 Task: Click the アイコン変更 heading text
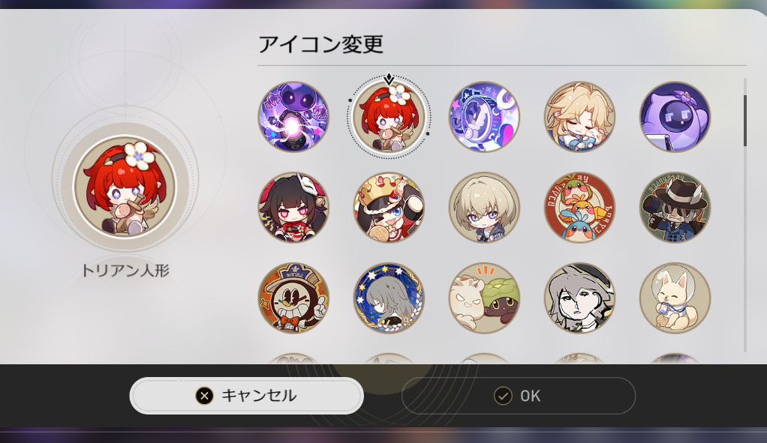[320, 44]
